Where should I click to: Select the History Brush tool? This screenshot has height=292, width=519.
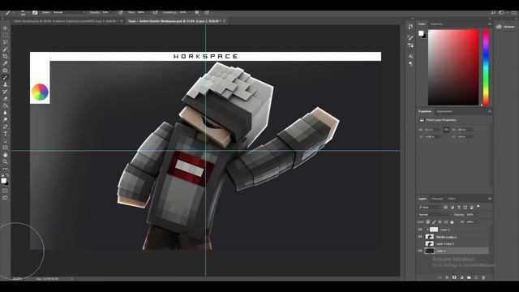[5, 92]
